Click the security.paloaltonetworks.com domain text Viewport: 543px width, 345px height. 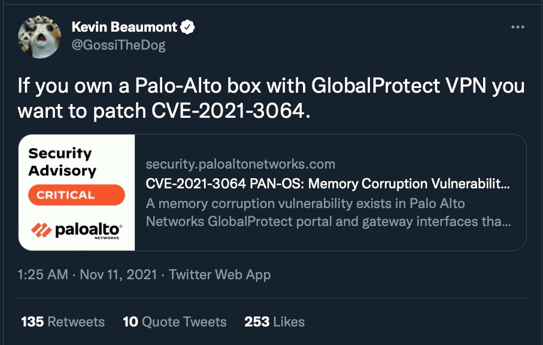241,164
